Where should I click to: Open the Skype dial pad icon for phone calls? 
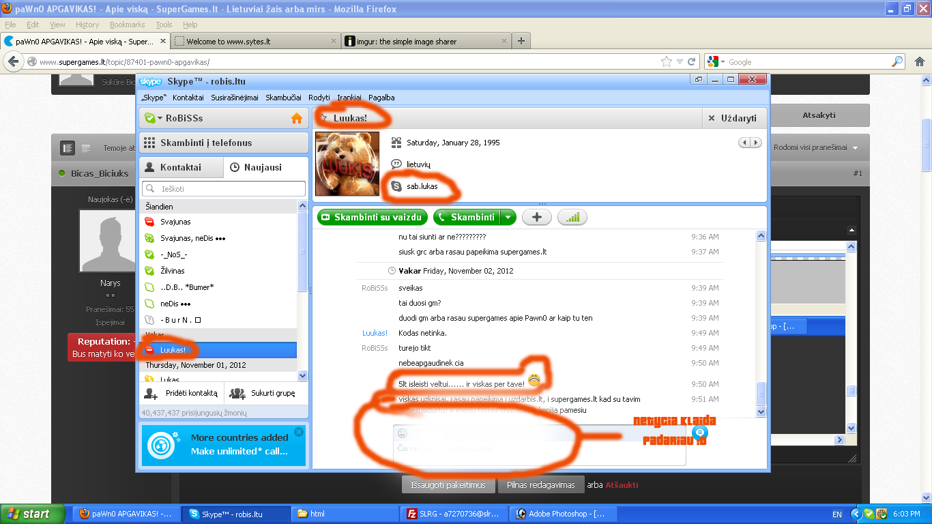(x=150, y=143)
